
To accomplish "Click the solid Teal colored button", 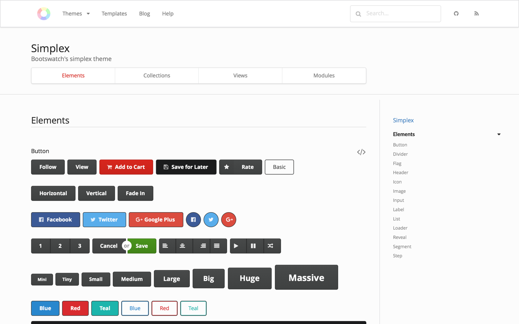I will click(x=105, y=308).
